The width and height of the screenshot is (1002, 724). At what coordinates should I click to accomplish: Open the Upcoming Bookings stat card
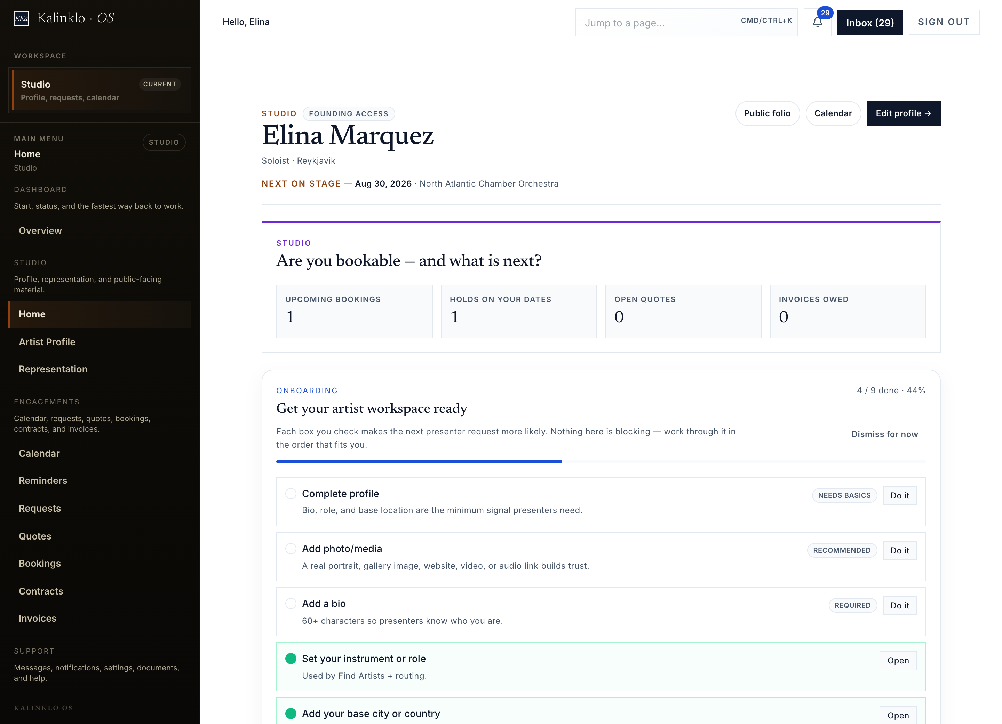click(354, 312)
